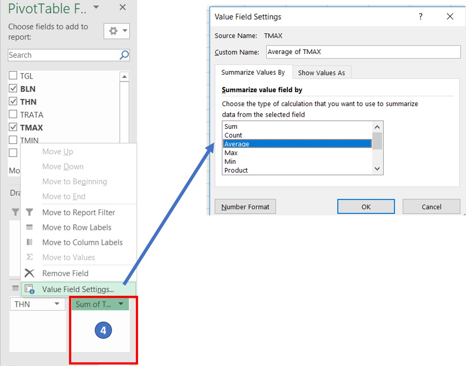Select Remove Field from context menu
The width and height of the screenshot is (470, 366).
point(79,273)
